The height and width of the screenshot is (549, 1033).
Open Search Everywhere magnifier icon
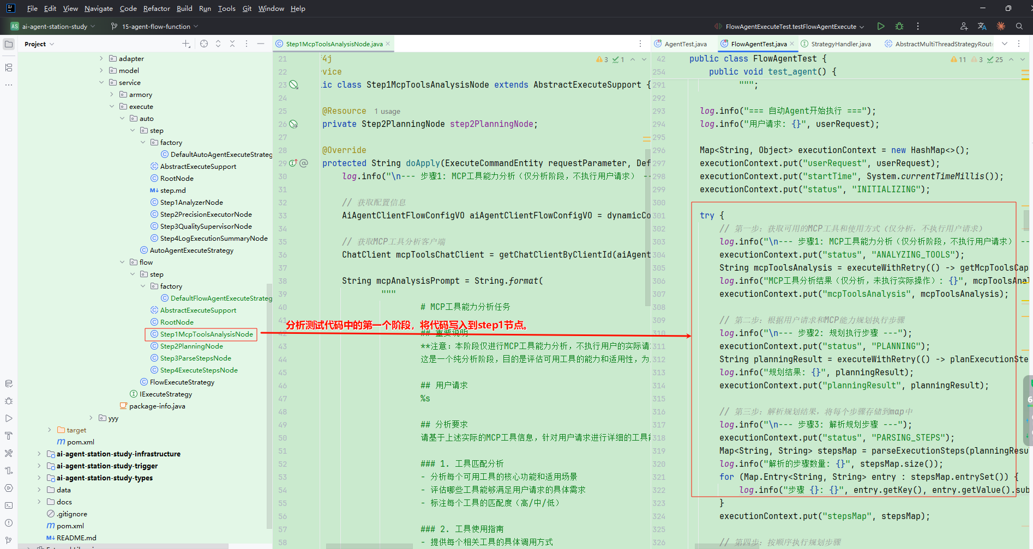click(x=1019, y=26)
